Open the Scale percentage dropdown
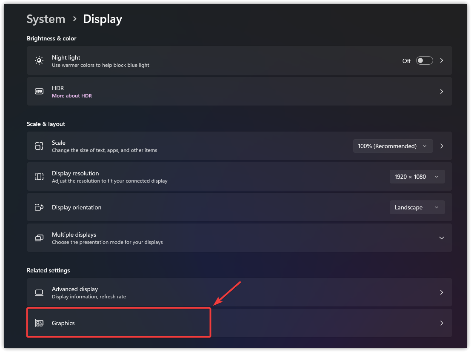Screen dimensions: 471x352 tap(392, 146)
